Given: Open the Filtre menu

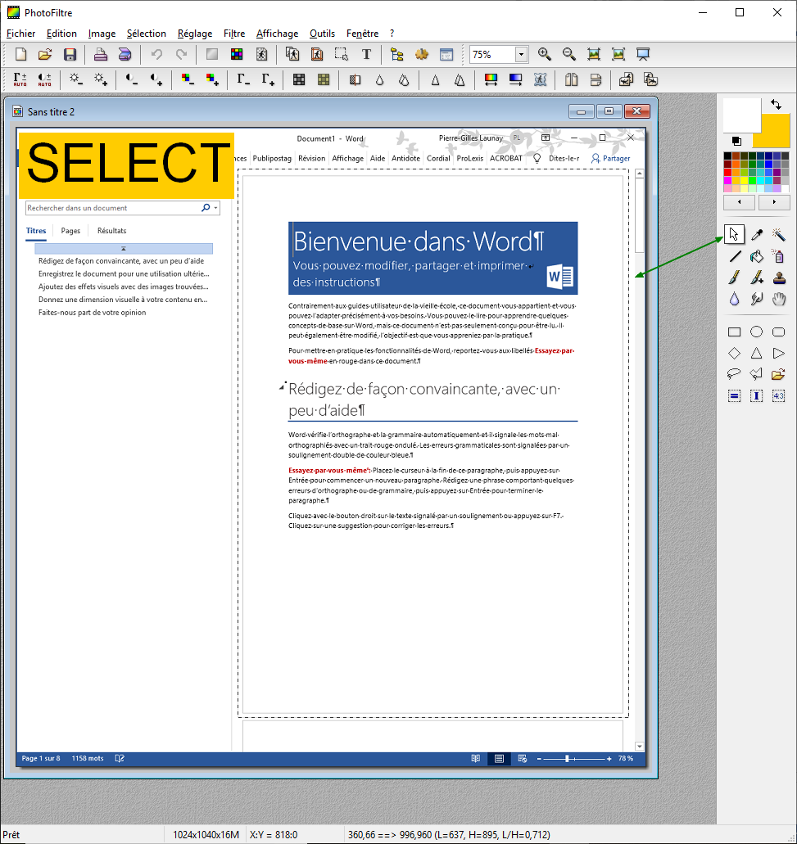Looking at the screenshot, I should (234, 34).
